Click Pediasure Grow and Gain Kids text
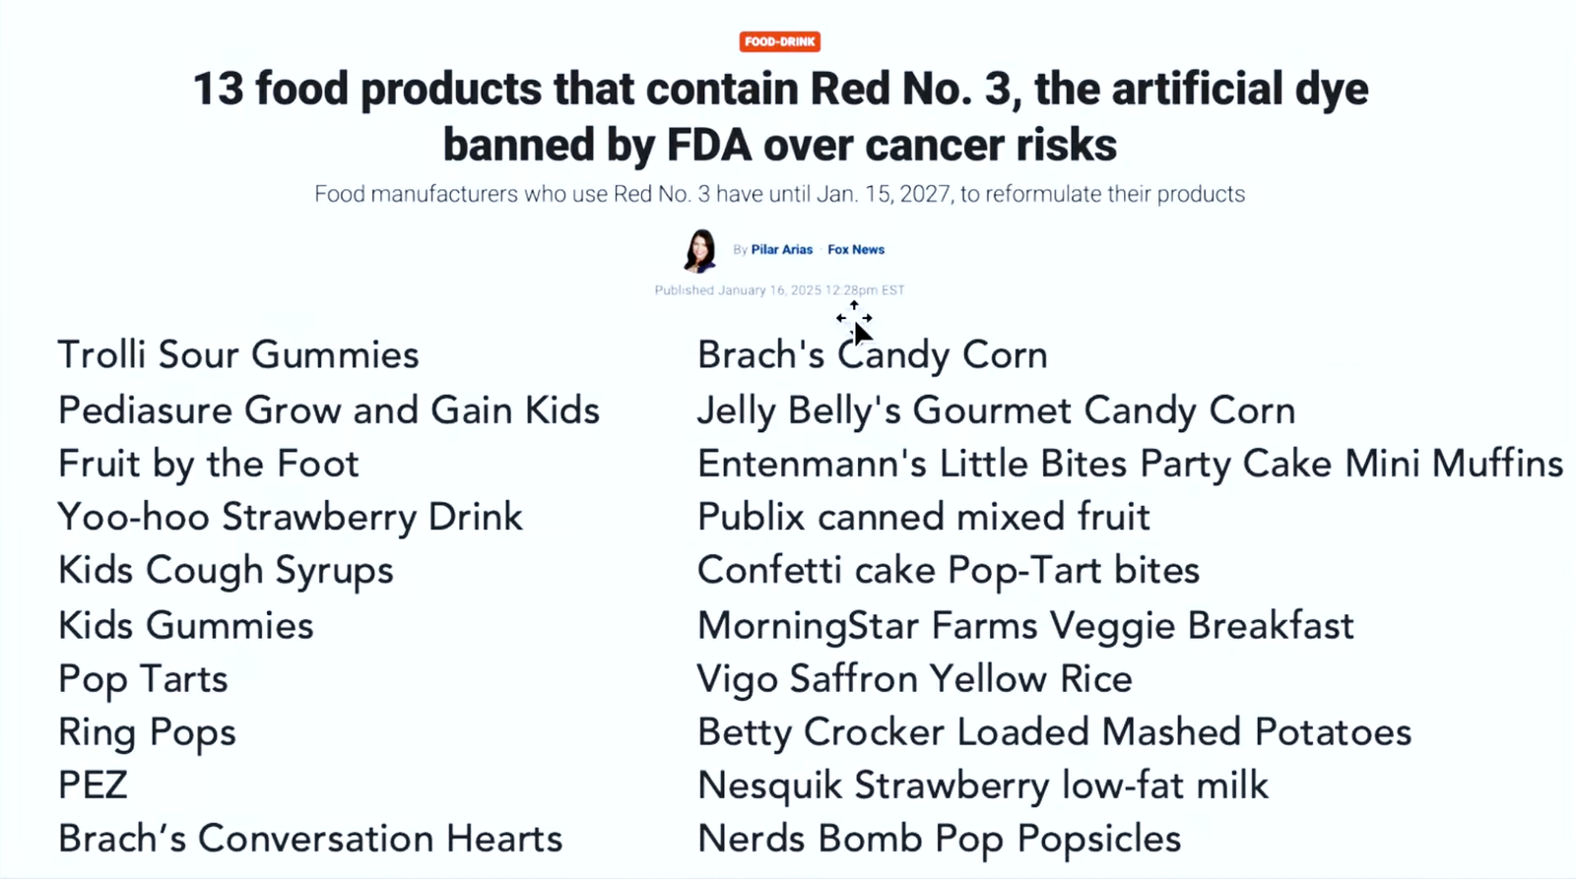Screen dimensions: 1576x879 coord(329,410)
